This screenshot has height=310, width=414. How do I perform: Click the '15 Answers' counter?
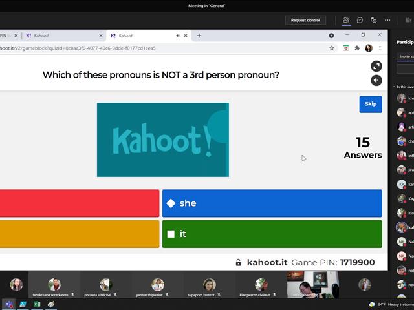click(363, 148)
